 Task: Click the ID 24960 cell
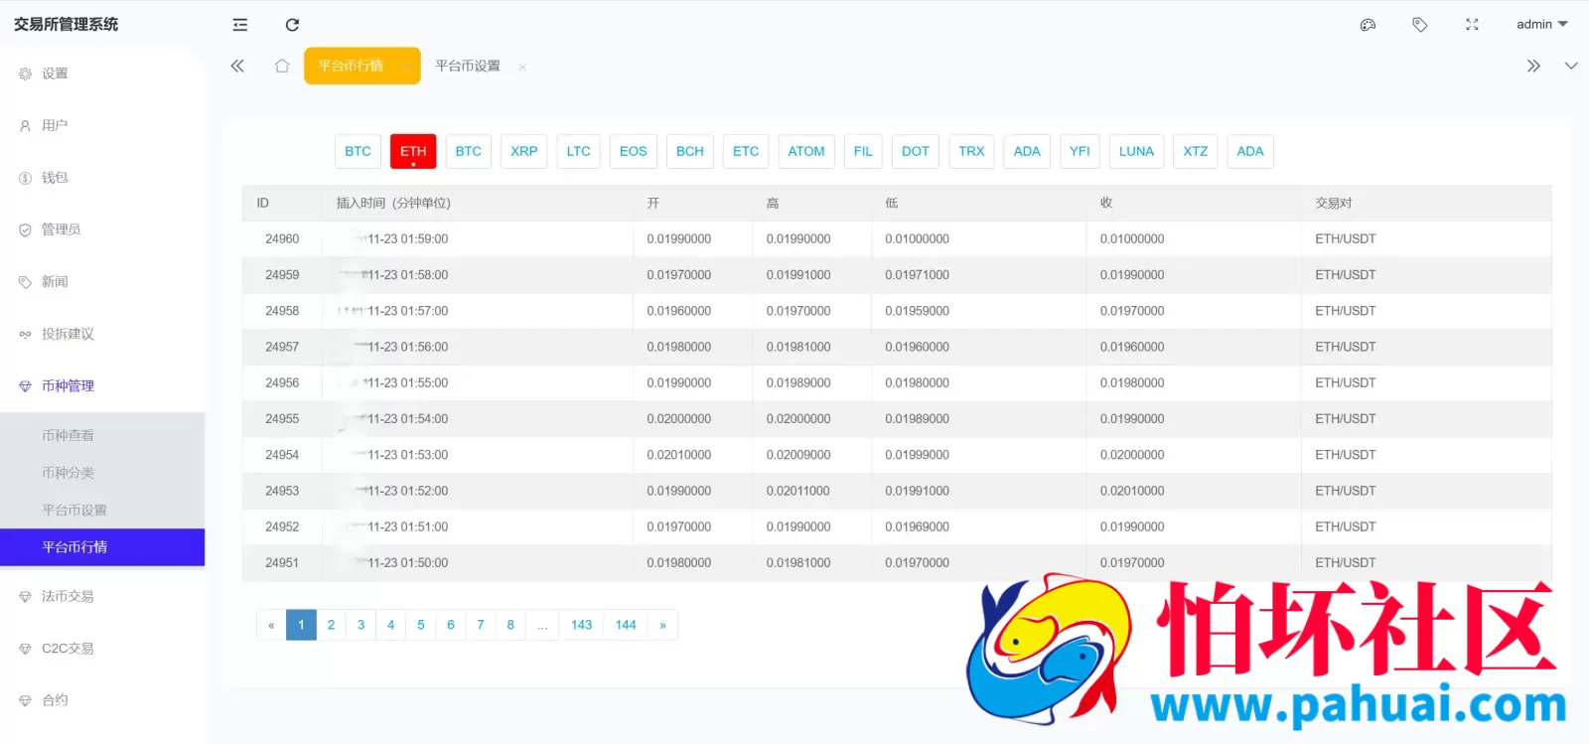click(282, 238)
